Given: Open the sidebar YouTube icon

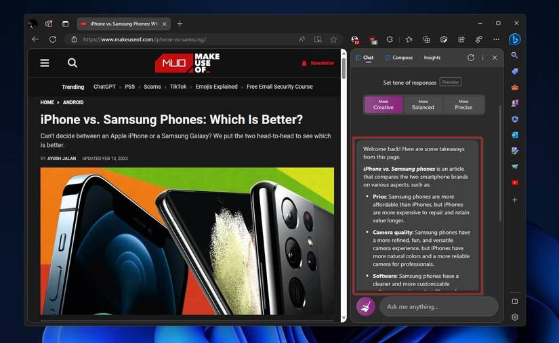Looking at the screenshot, I should tap(514, 182).
